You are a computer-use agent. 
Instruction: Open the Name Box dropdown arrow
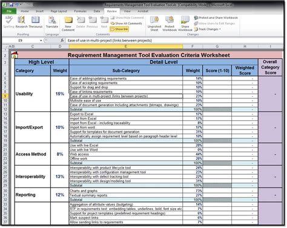tap(41, 41)
